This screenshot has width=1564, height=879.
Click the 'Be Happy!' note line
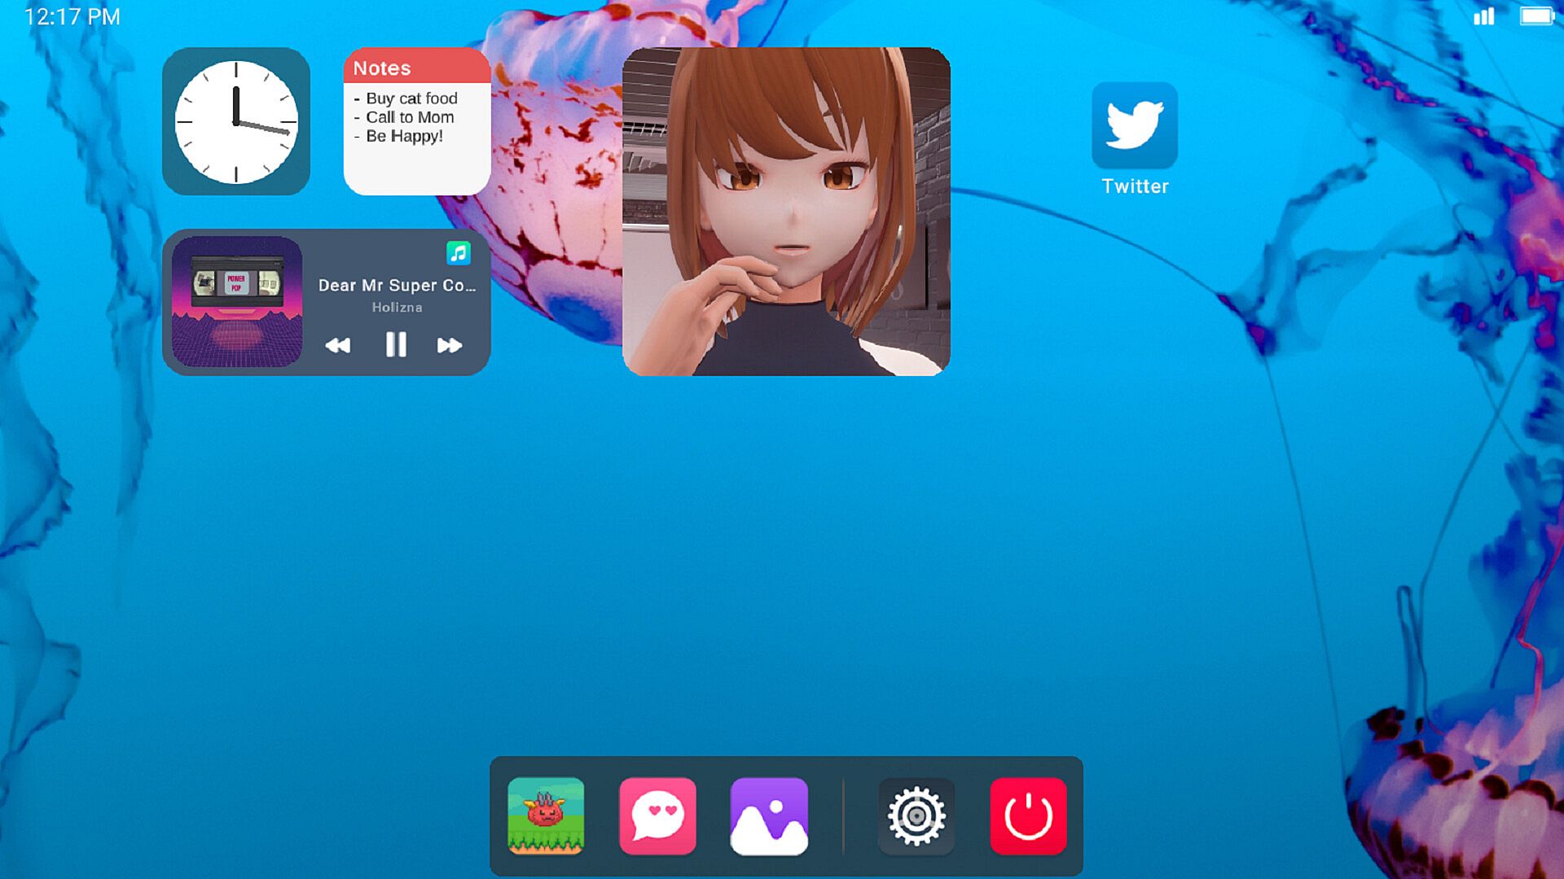[404, 136]
